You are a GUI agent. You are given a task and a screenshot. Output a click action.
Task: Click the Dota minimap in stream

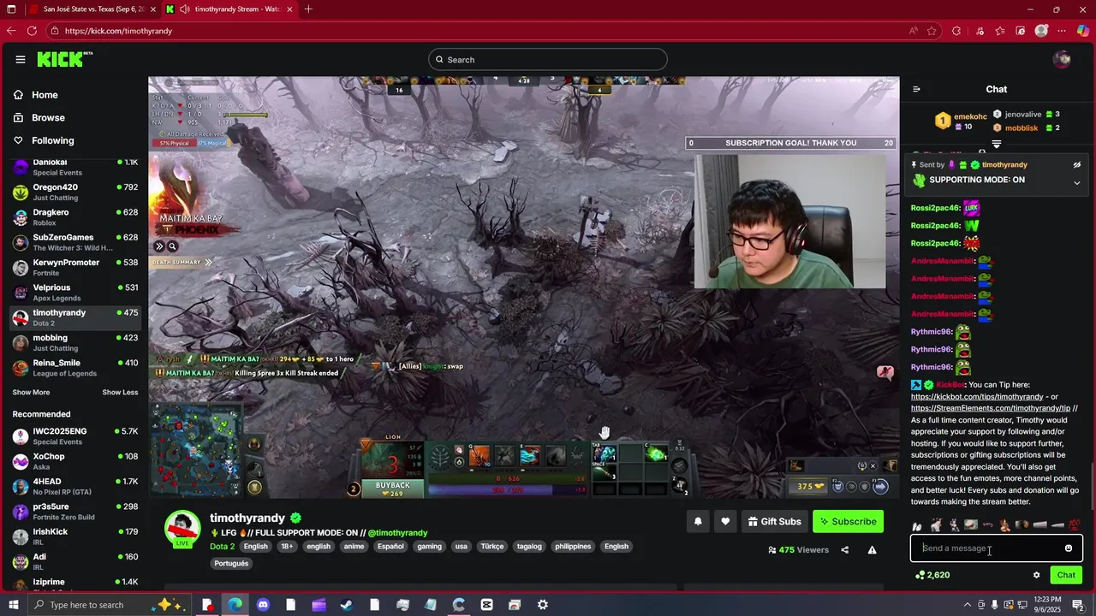(198, 449)
